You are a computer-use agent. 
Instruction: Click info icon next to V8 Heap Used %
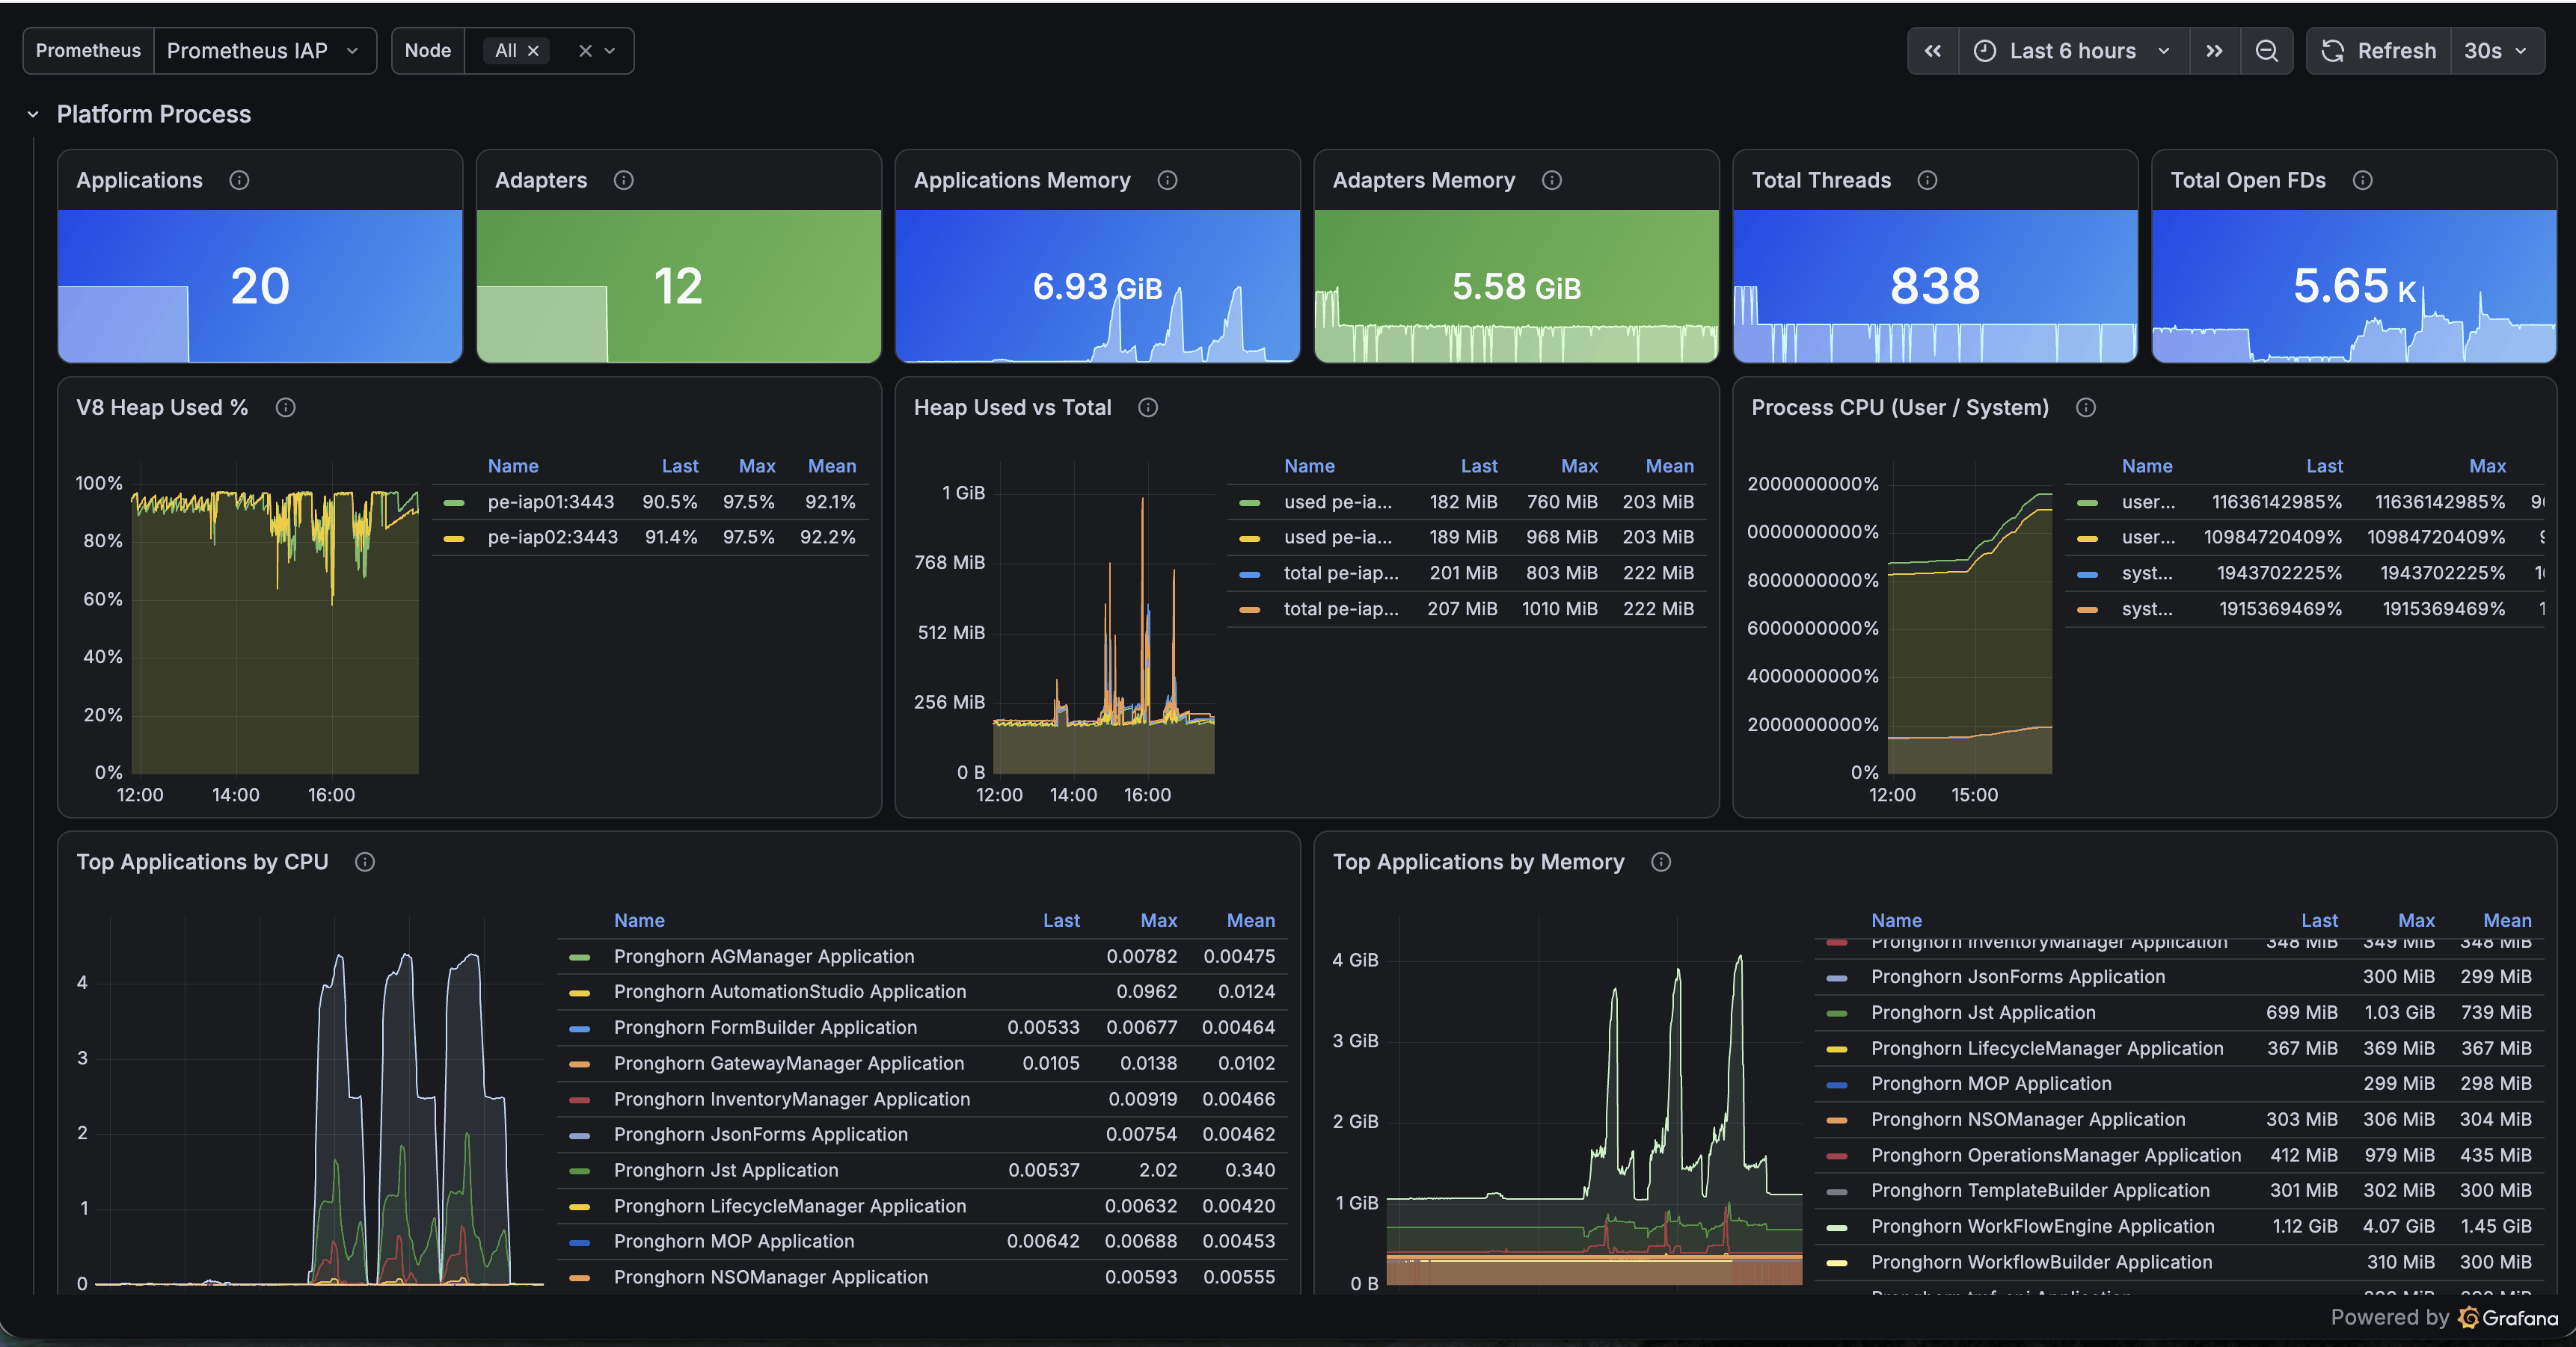coord(285,407)
